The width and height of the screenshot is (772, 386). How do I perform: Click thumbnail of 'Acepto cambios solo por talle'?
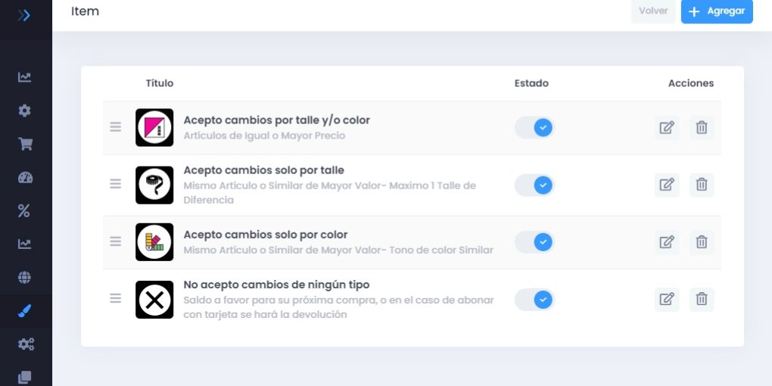154,185
